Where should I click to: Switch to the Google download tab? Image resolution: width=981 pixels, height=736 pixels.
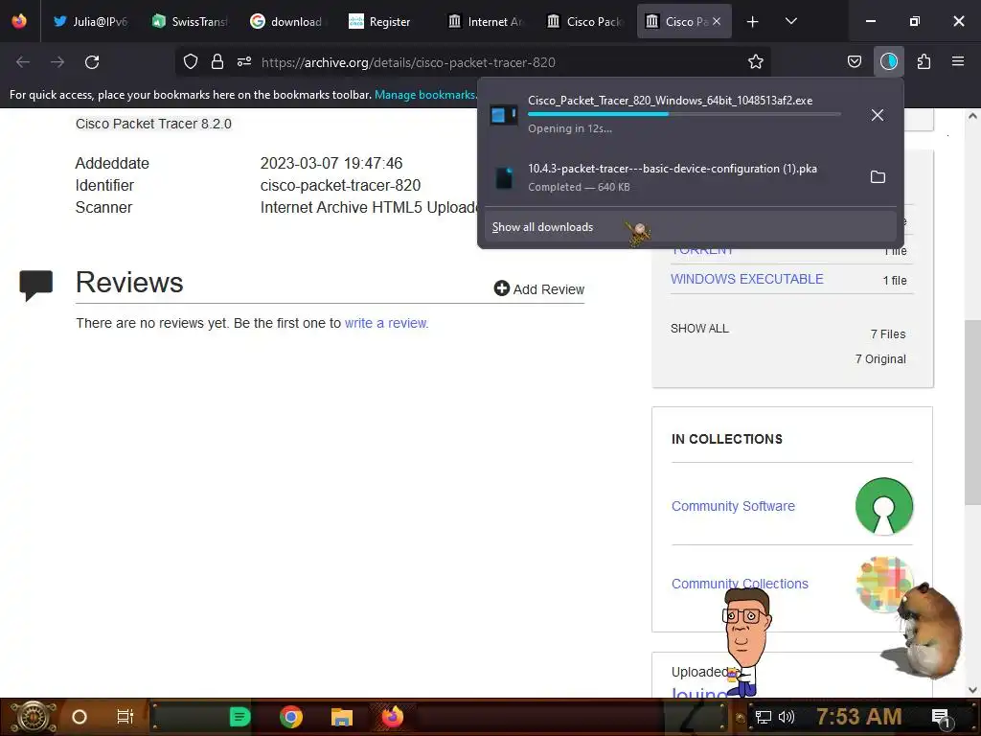click(x=287, y=21)
